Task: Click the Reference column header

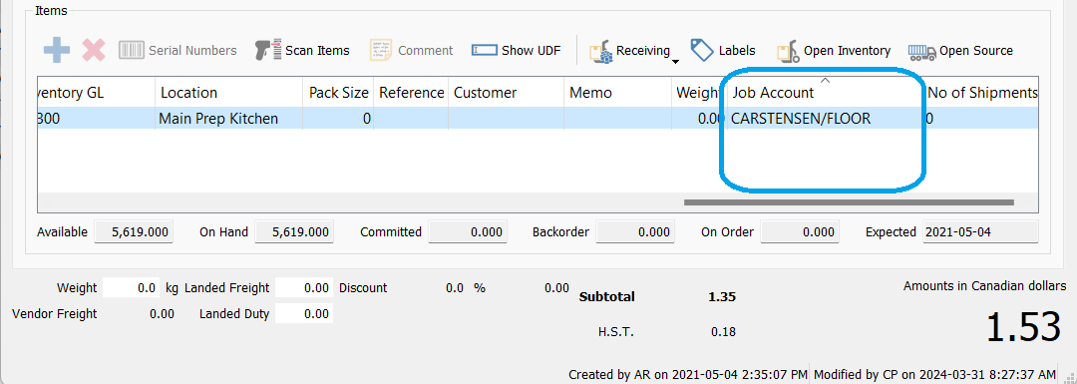Action: pyautogui.click(x=412, y=92)
